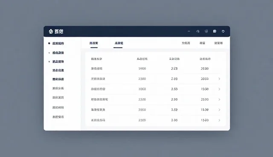Click the name cell of the fifth data row

click(98, 110)
